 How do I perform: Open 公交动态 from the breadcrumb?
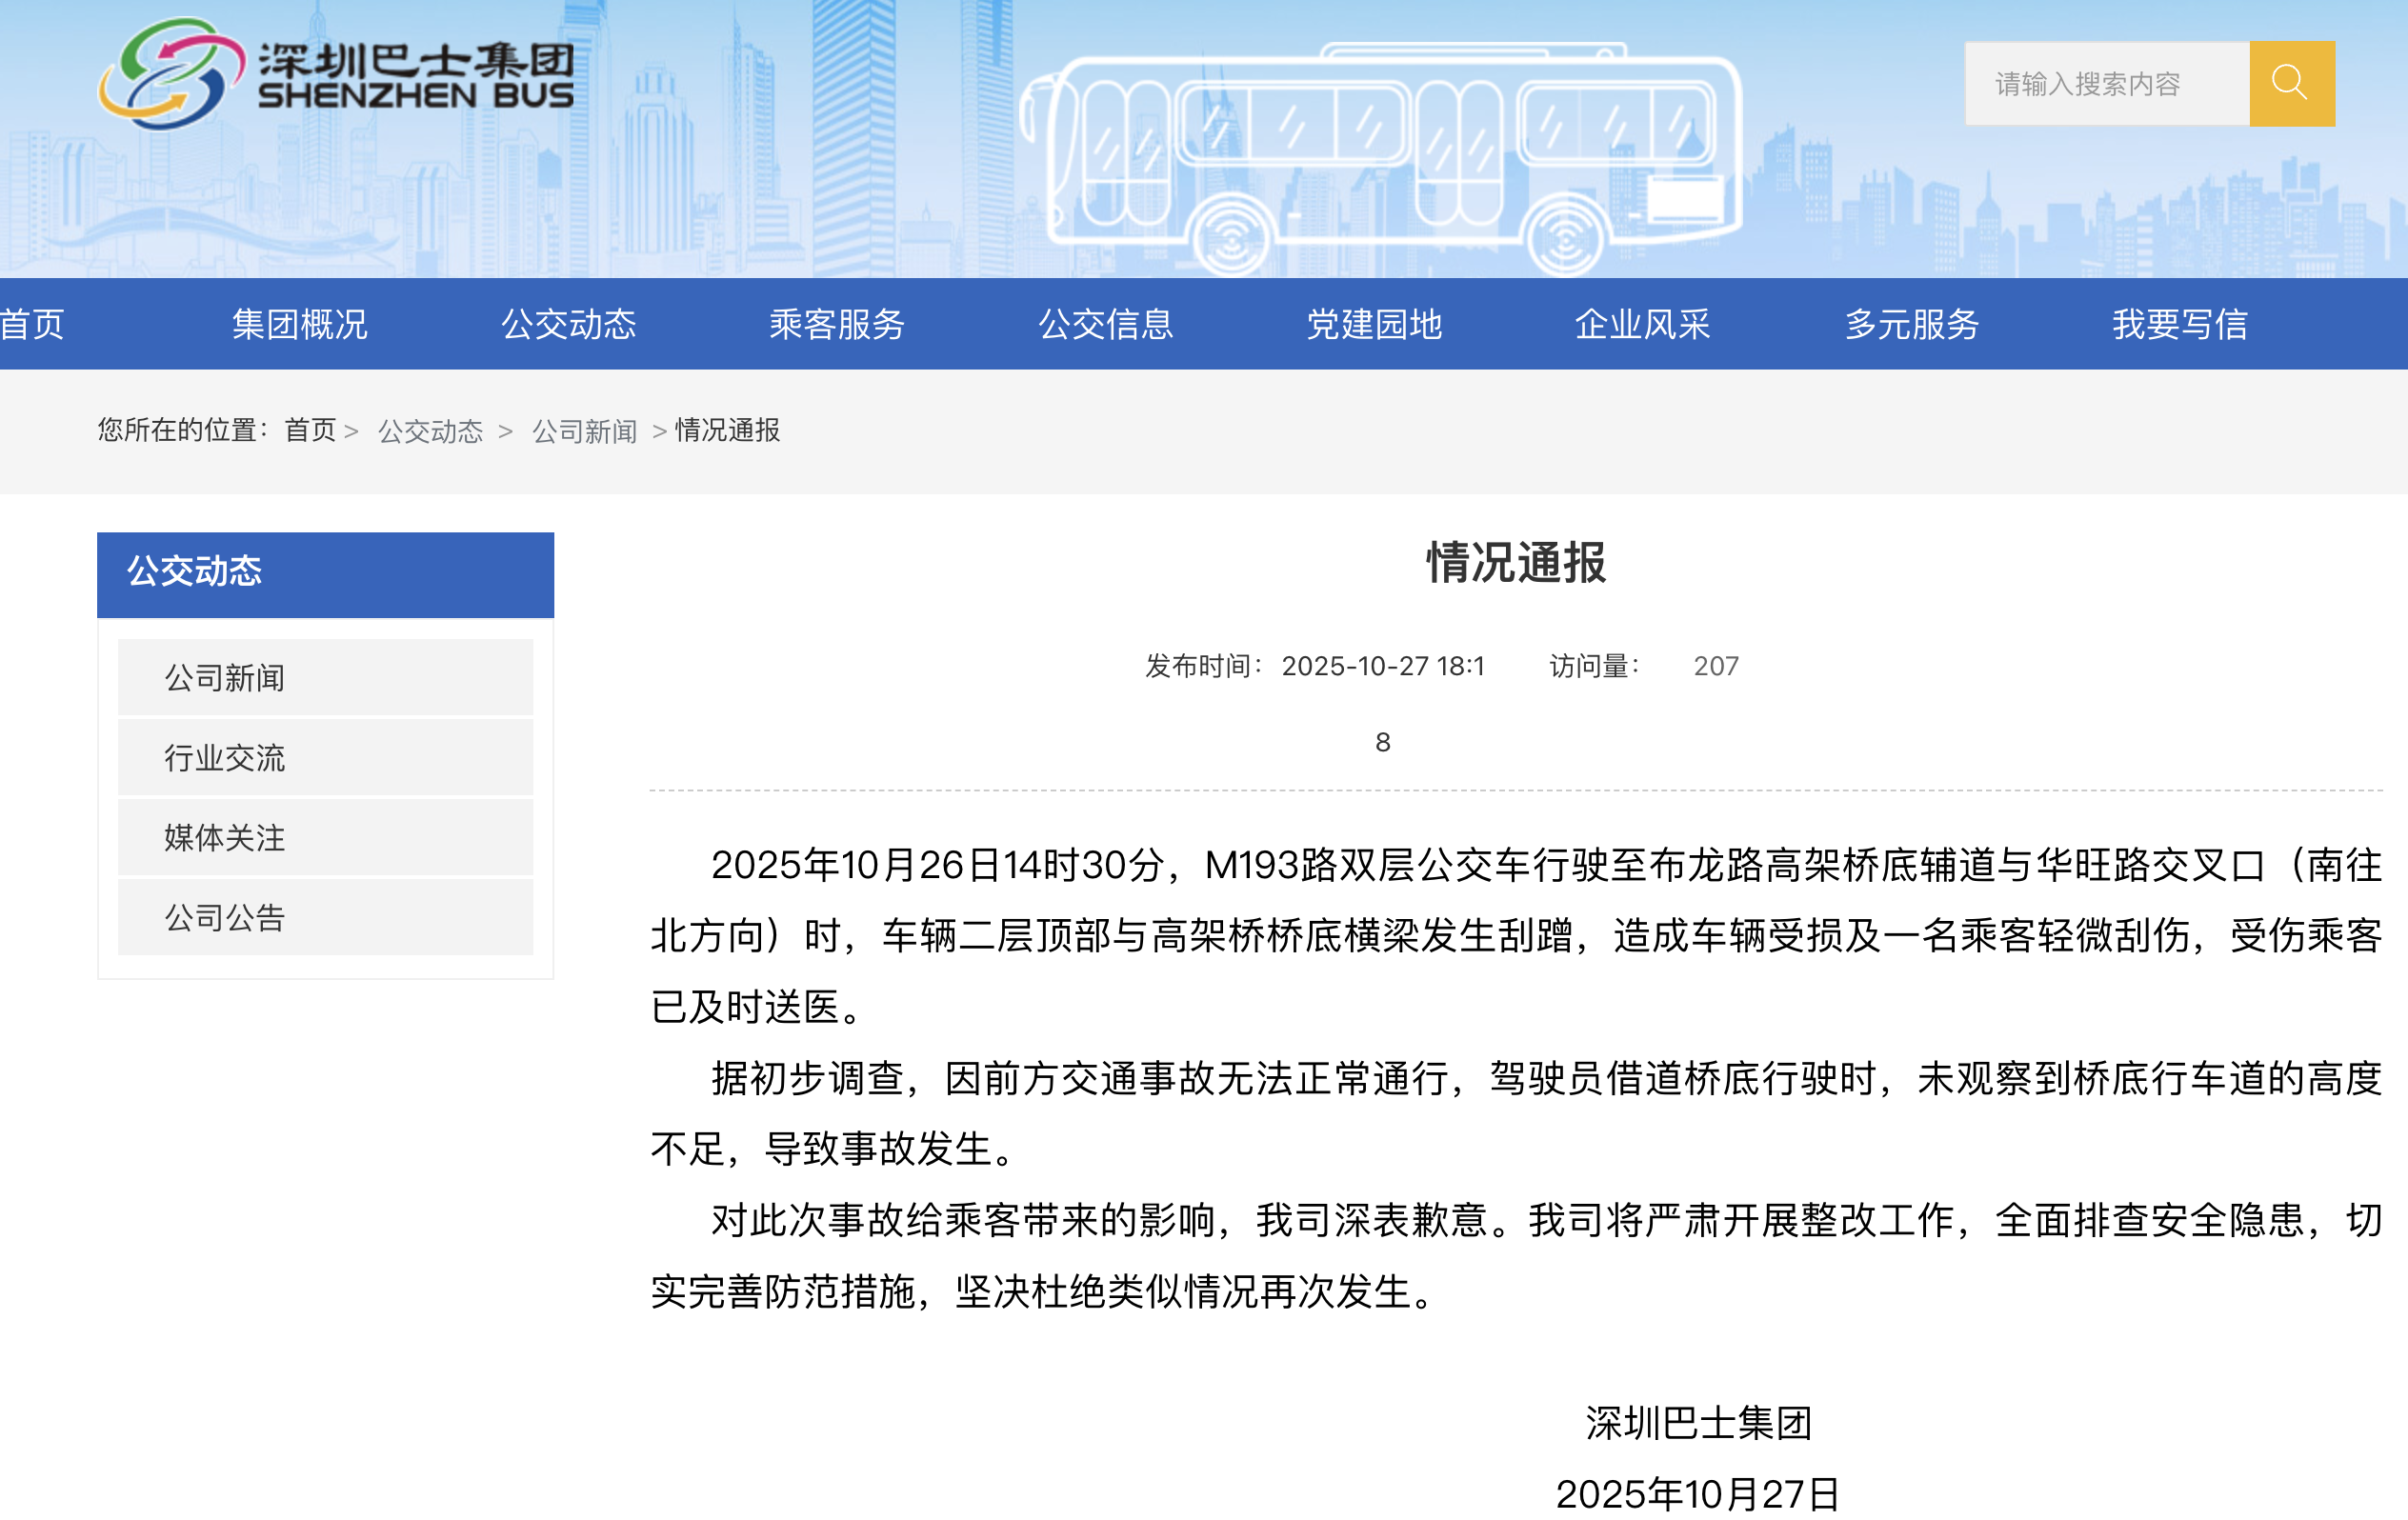[x=430, y=431]
